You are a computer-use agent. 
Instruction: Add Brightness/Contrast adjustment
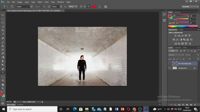point(175,36)
